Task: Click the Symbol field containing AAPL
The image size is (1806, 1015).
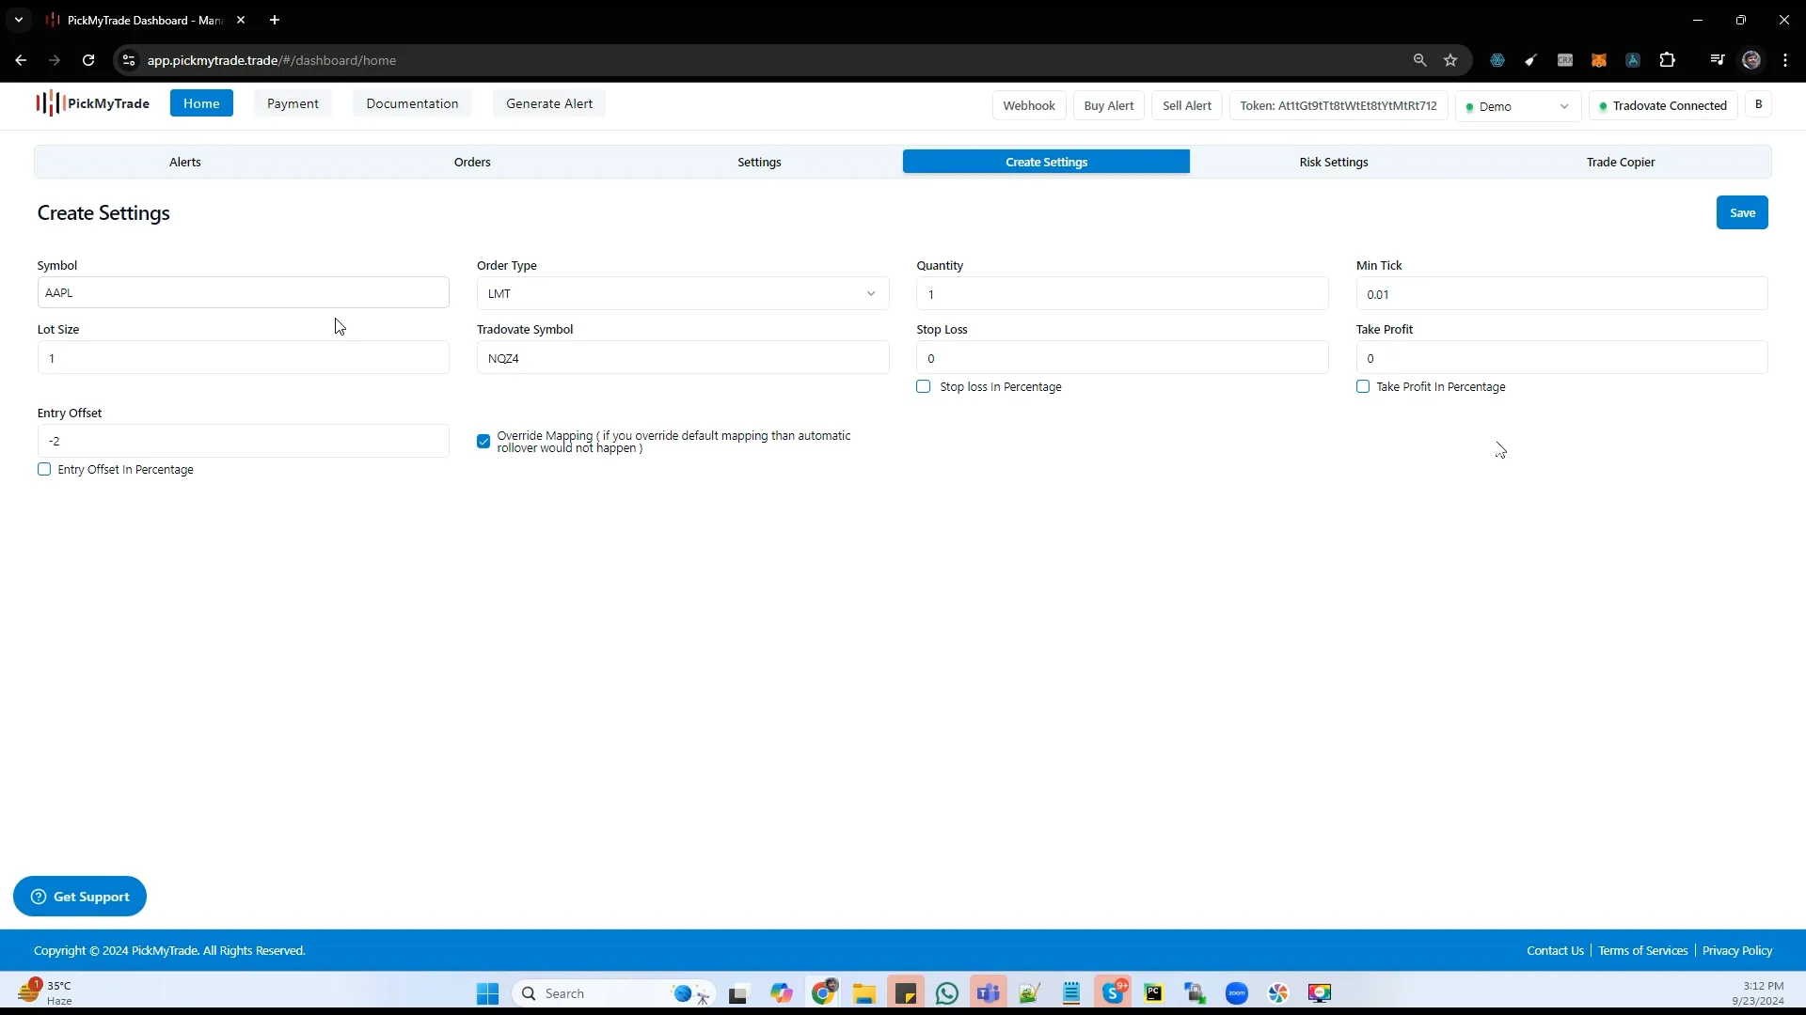Action: point(244,292)
